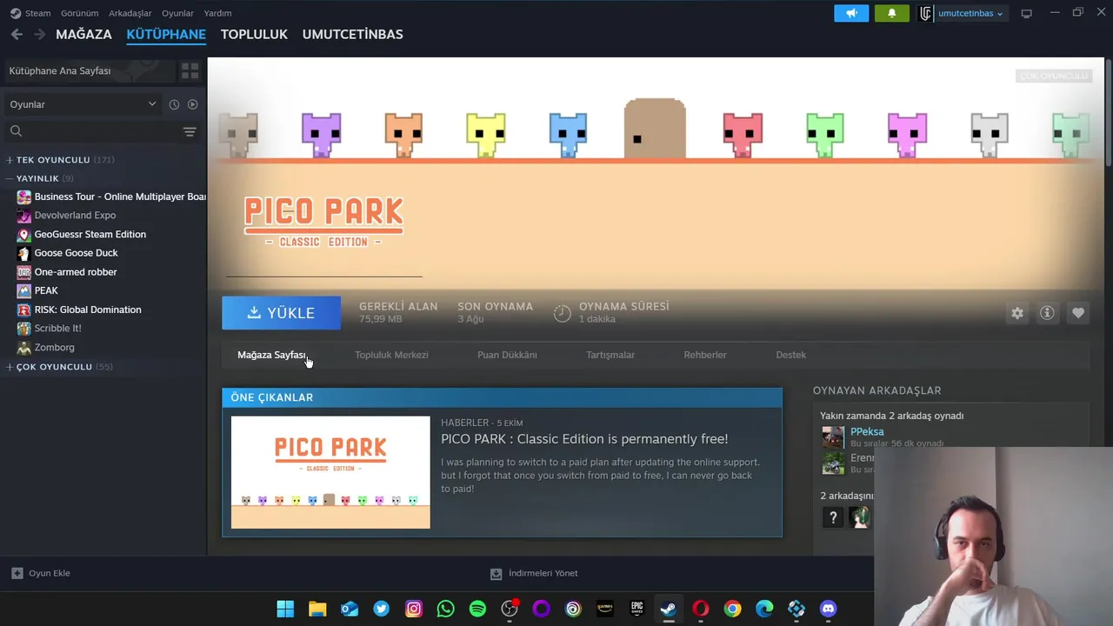Open Discord from the taskbar

(828, 609)
